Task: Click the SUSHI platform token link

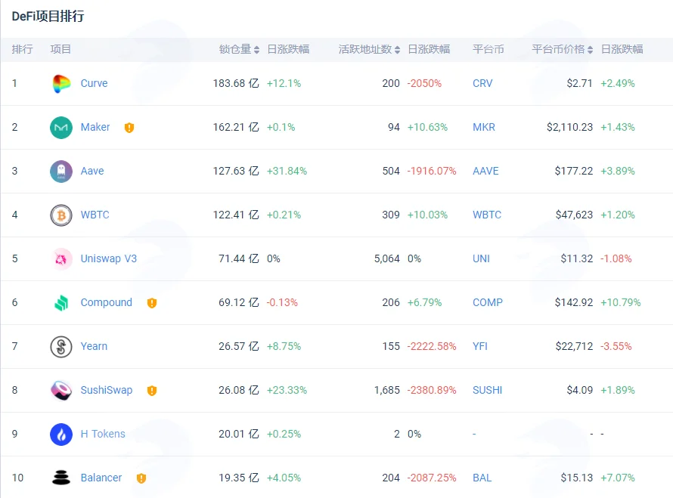Action: coord(487,390)
